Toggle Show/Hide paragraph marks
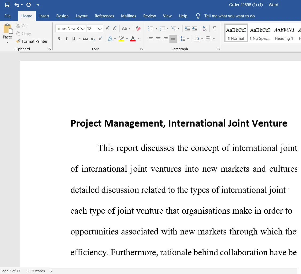This screenshot has width=301, height=274. 214,28
